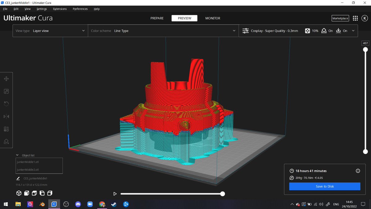
Task: Click the infill 10% icon
Action: point(308,31)
